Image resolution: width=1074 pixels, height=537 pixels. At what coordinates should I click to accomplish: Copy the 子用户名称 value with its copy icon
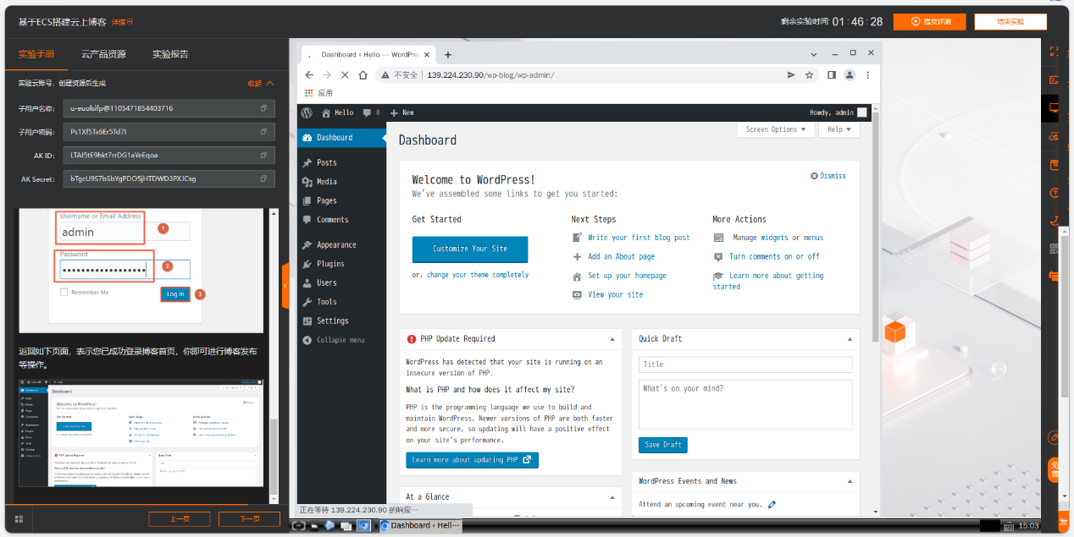(x=263, y=108)
